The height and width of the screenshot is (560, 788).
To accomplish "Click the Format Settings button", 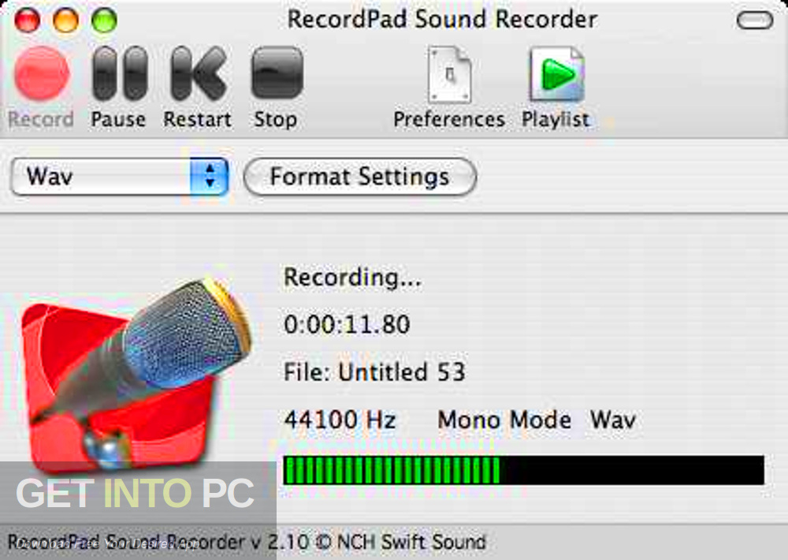I will tap(359, 177).
